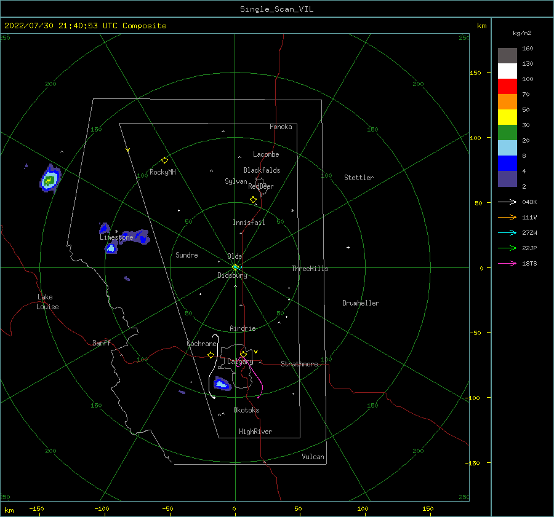Click the HighRiver town label
This screenshot has height=517, width=554.
255,432
